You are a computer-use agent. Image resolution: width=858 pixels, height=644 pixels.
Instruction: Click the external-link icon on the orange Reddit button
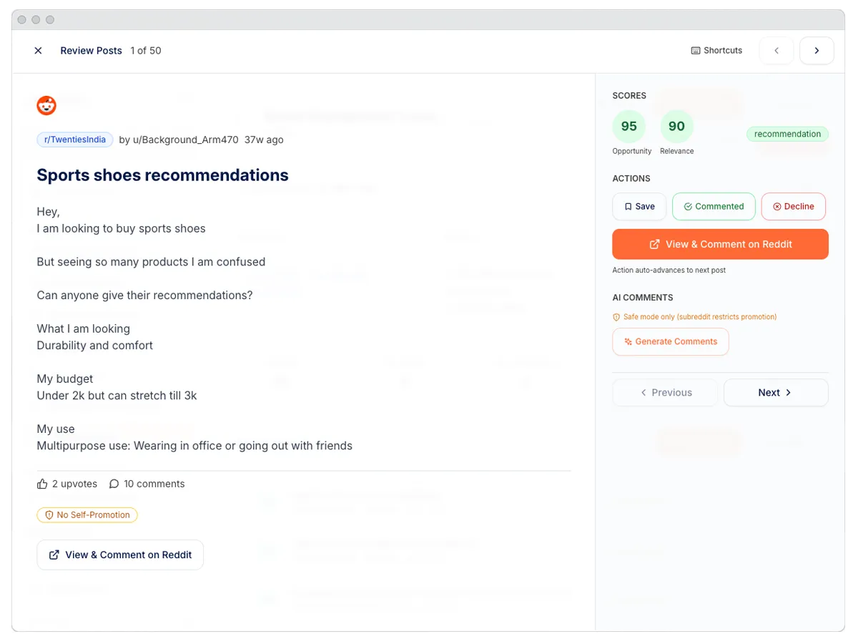click(654, 244)
